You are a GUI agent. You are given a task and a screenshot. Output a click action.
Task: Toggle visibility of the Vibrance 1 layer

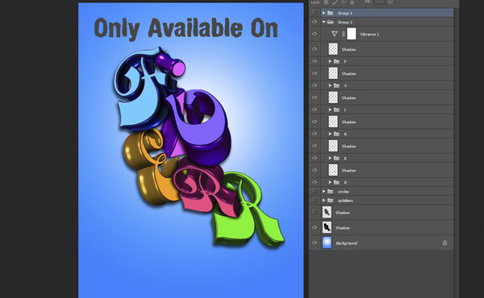[315, 34]
